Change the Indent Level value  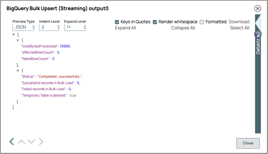(x=49, y=27)
